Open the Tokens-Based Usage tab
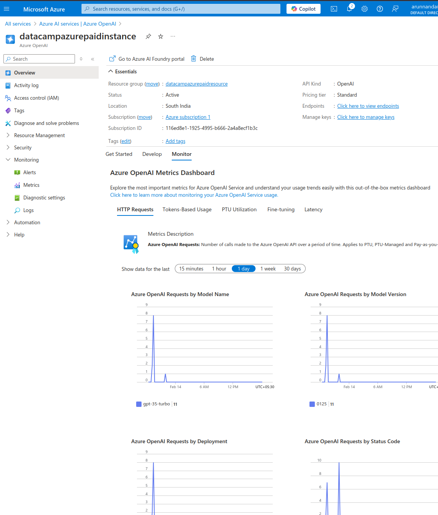 point(187,209)
